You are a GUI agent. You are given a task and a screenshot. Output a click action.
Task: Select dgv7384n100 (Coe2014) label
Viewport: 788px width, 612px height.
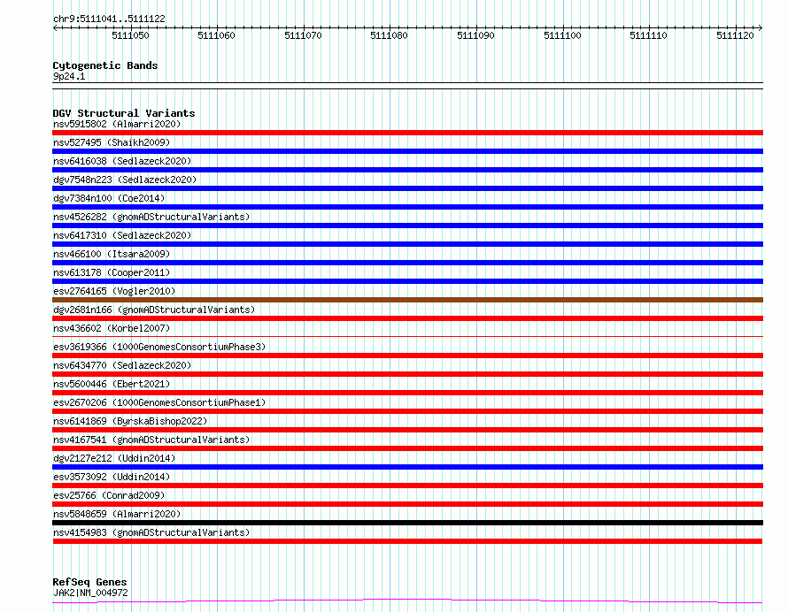pyautogui.click(x=109, y=198)
